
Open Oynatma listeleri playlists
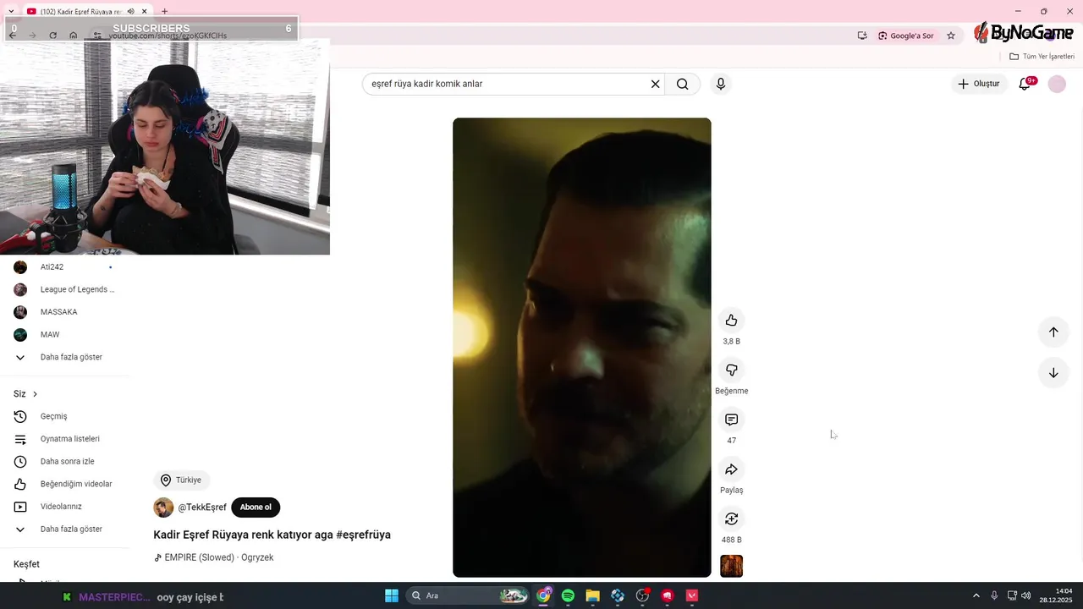click(64, 439)
